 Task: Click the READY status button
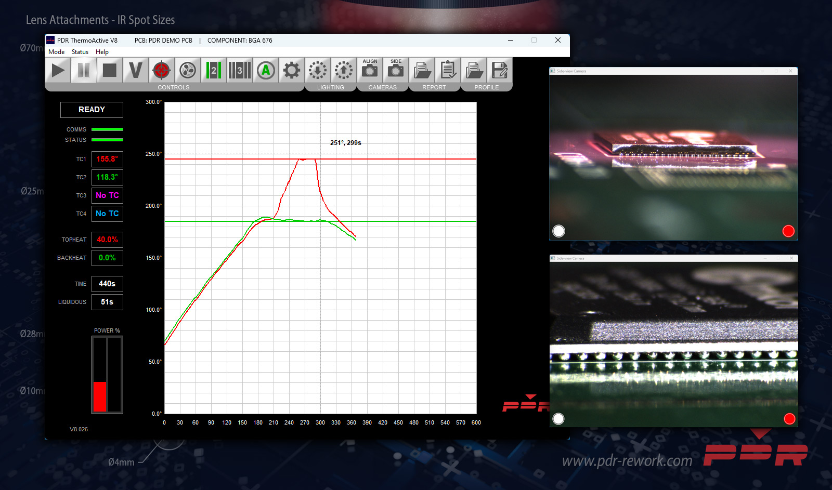coord(92,110)
